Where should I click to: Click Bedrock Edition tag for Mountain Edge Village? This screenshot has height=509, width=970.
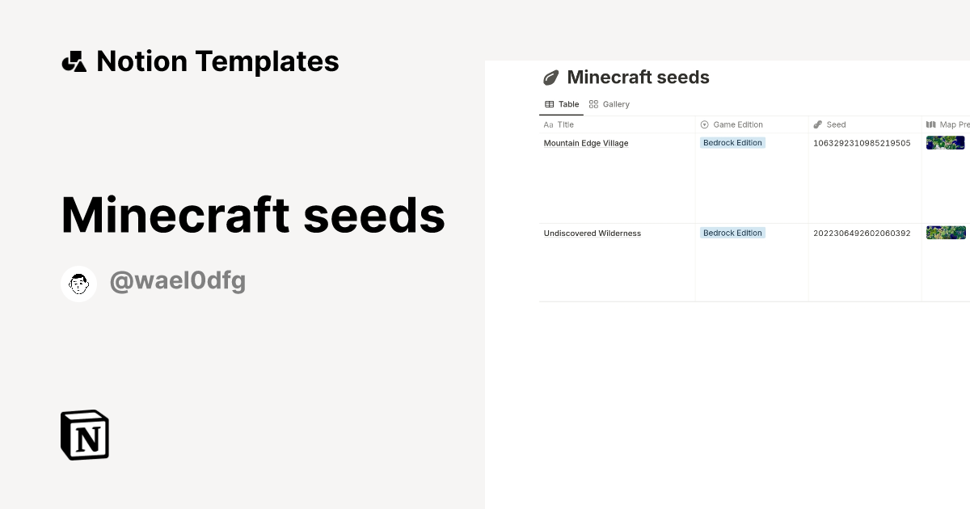pyautogui.click(x=732, y=143)
